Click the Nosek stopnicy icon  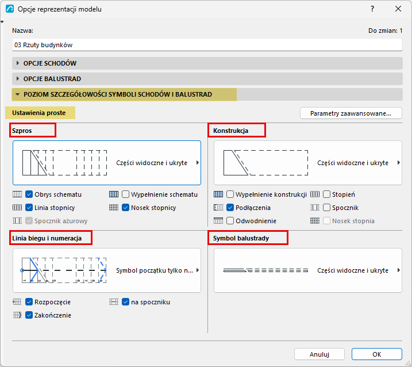pos(114,208)
